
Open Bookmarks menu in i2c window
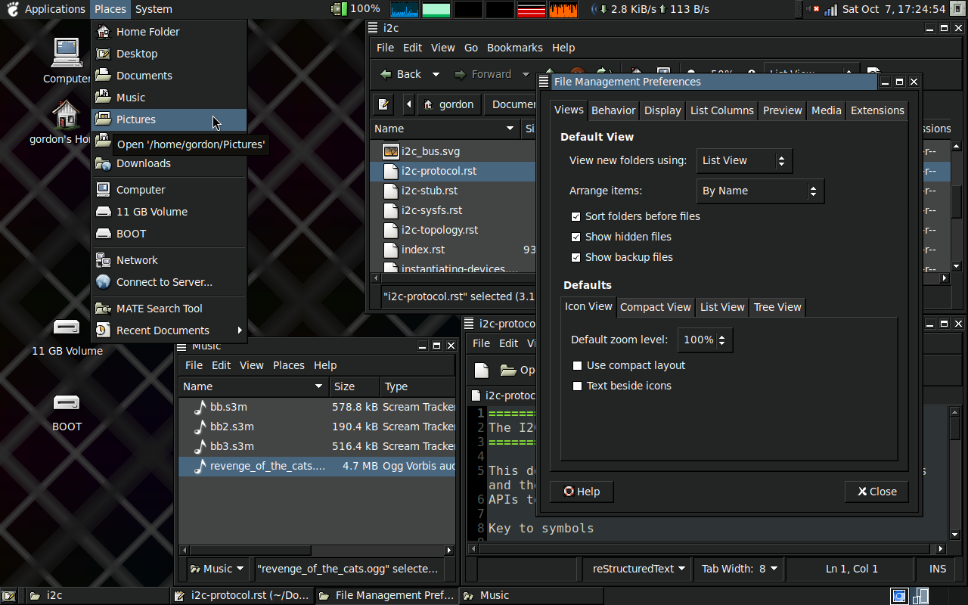click(x=515, y=48)
